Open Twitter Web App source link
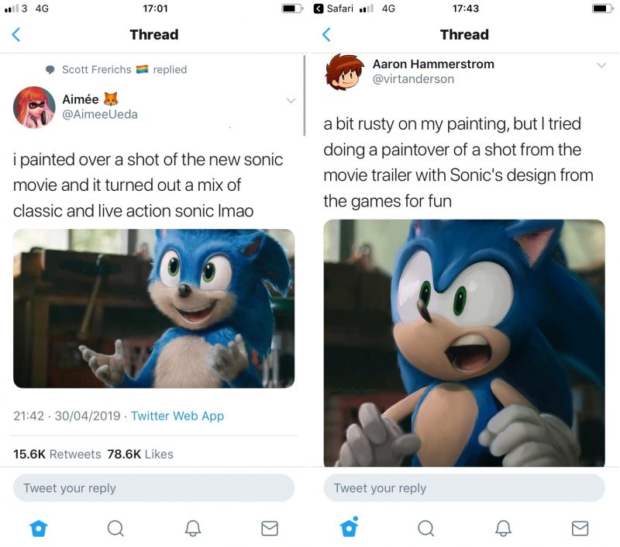620x547 pixels. [x=177, y=416]
